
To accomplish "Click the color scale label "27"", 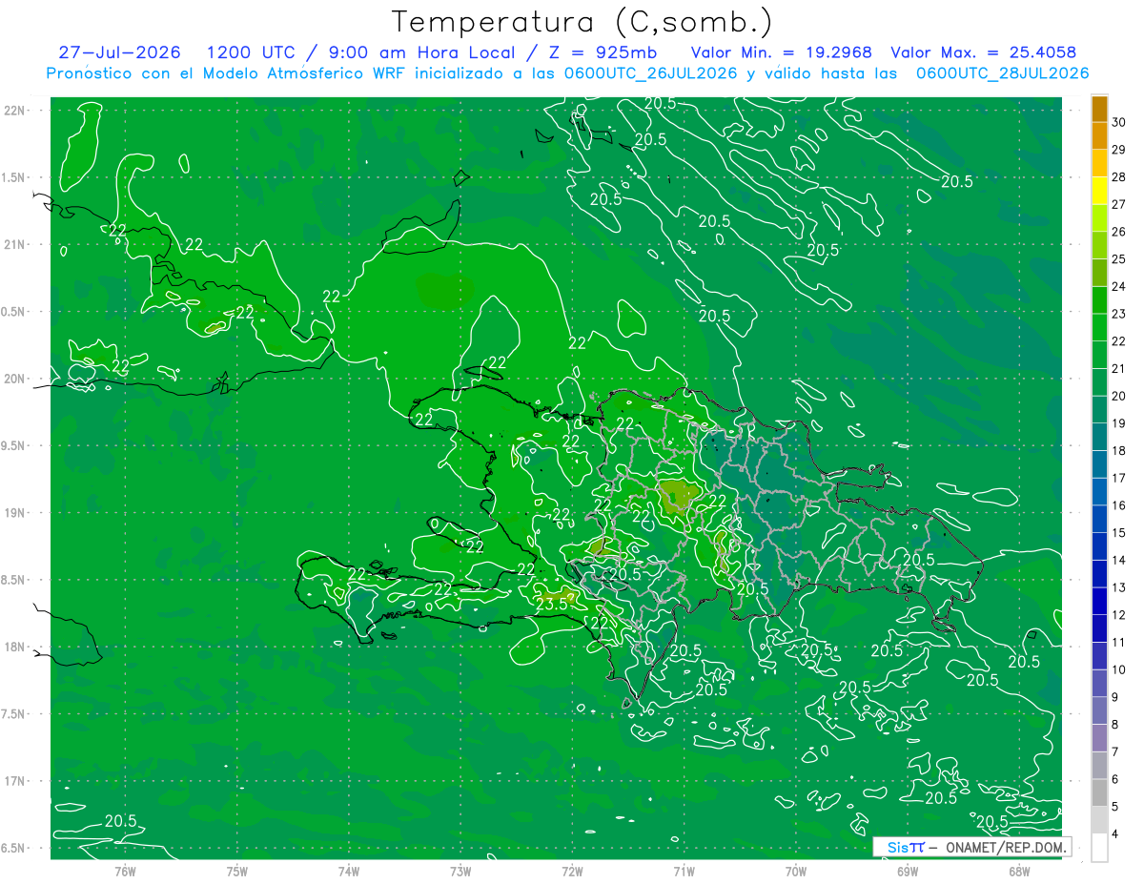I will 1119,204.
